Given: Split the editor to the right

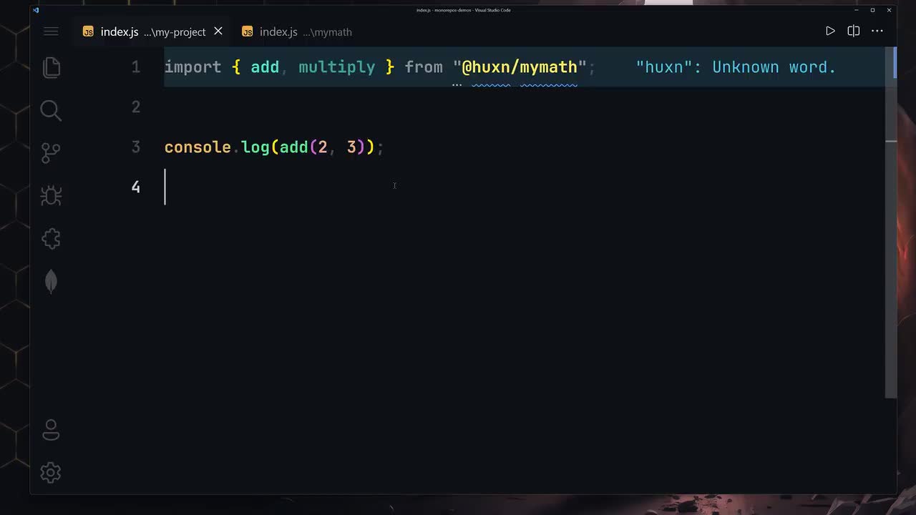Looking at the screenshot, I should tap(853, 31).
